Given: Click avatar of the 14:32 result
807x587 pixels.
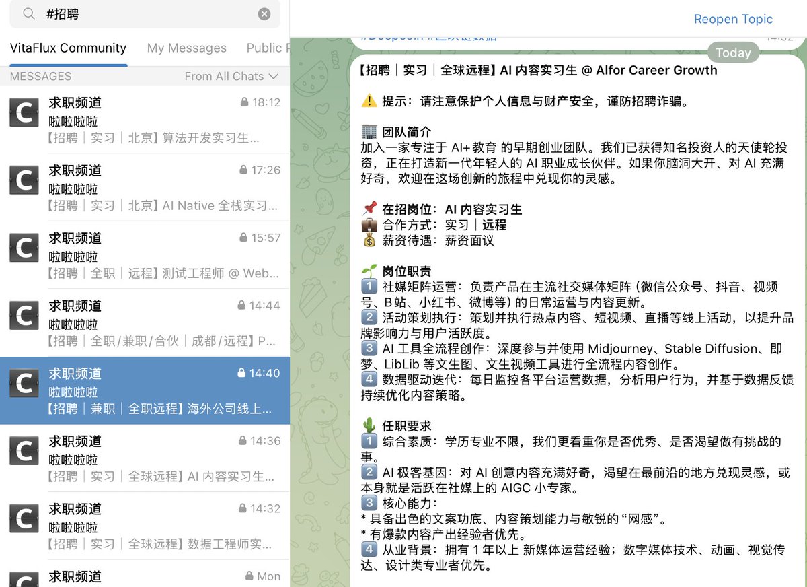Looking at the screenshot, I should [24, 518].
